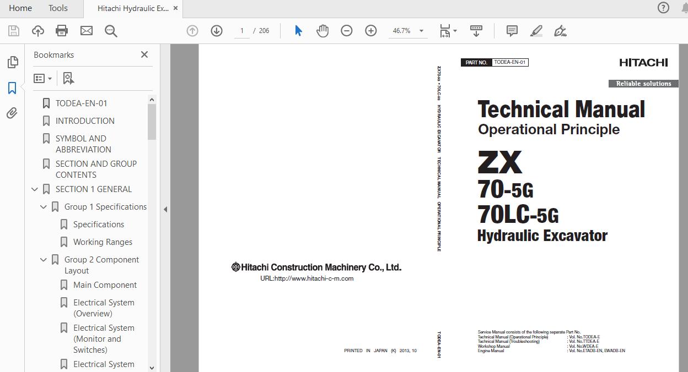Screen dimensions: 688x372
Task: Collapse Group 1 Specifications bookmark
Action: coord(44,207)
